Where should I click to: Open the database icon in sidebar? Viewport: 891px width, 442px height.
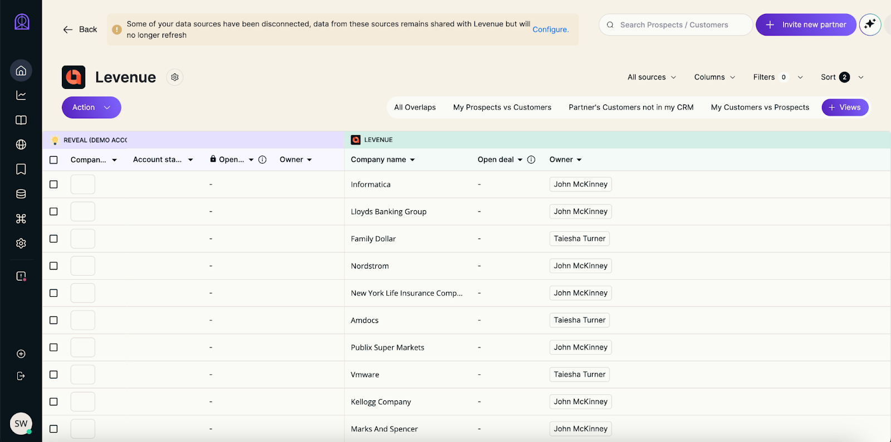pyautogui.click(x=21, y=194)
